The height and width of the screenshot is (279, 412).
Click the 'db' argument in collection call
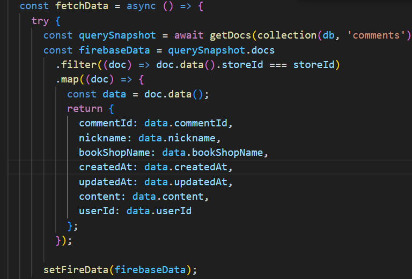[328, 35]
